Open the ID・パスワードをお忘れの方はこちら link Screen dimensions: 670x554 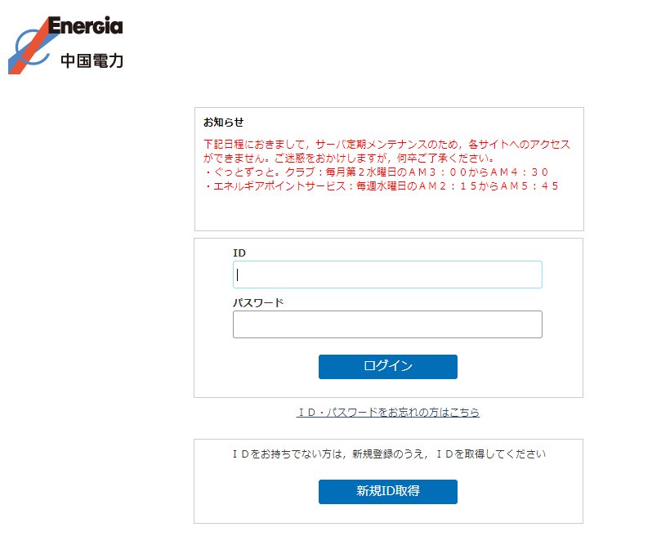387,413
